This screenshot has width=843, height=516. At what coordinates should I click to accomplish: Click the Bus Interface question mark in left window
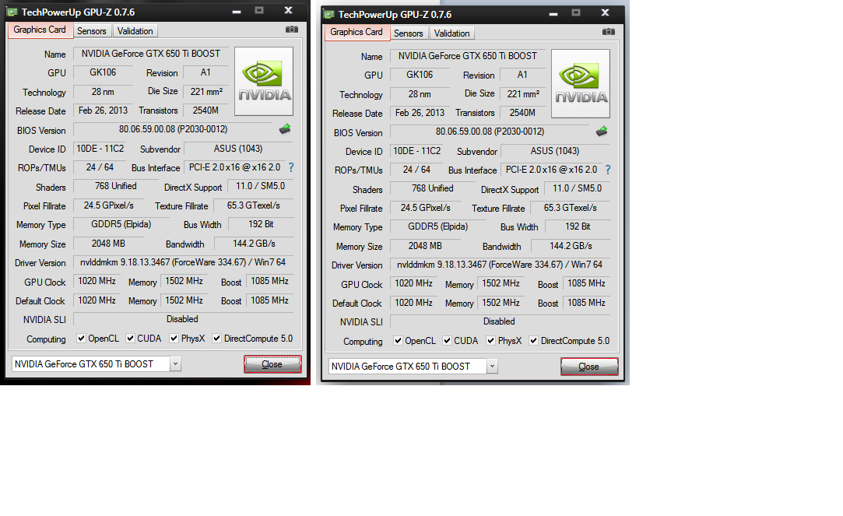(291, 167)
